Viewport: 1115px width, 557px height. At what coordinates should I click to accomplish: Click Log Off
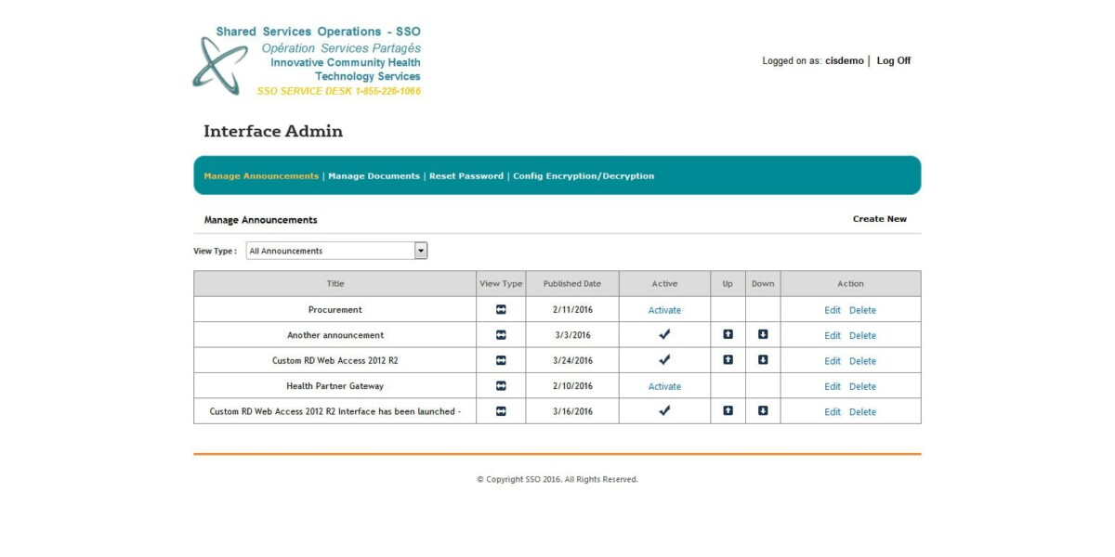click(894, 60)
